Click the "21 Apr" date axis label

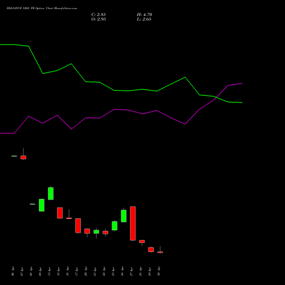95,271
